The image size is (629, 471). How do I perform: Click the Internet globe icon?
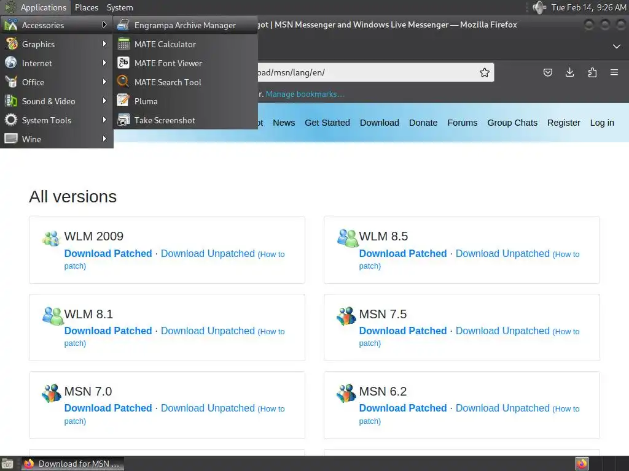click(x=11, y=63)
